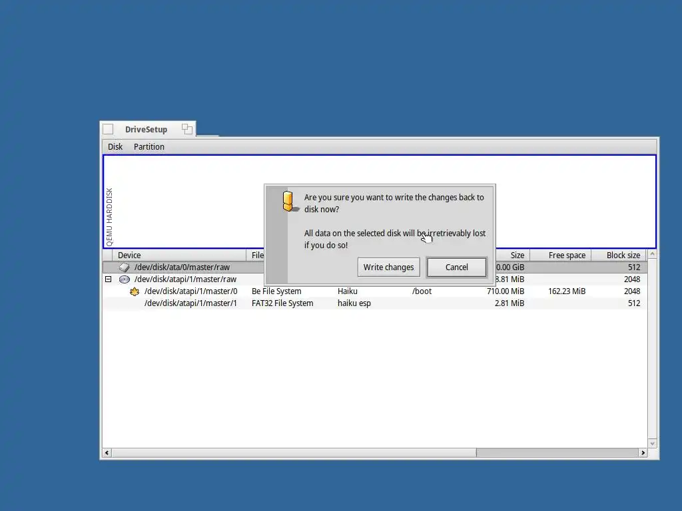
Task: Click the vertical scrollbar up arrow
Action: click(x=653, y=254)
